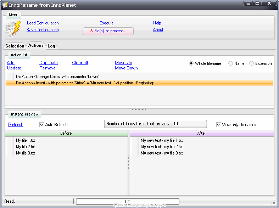The width and height of the screenshot is (279, 208).
Task: Add a new action via Add link
Action: [11, 63]
